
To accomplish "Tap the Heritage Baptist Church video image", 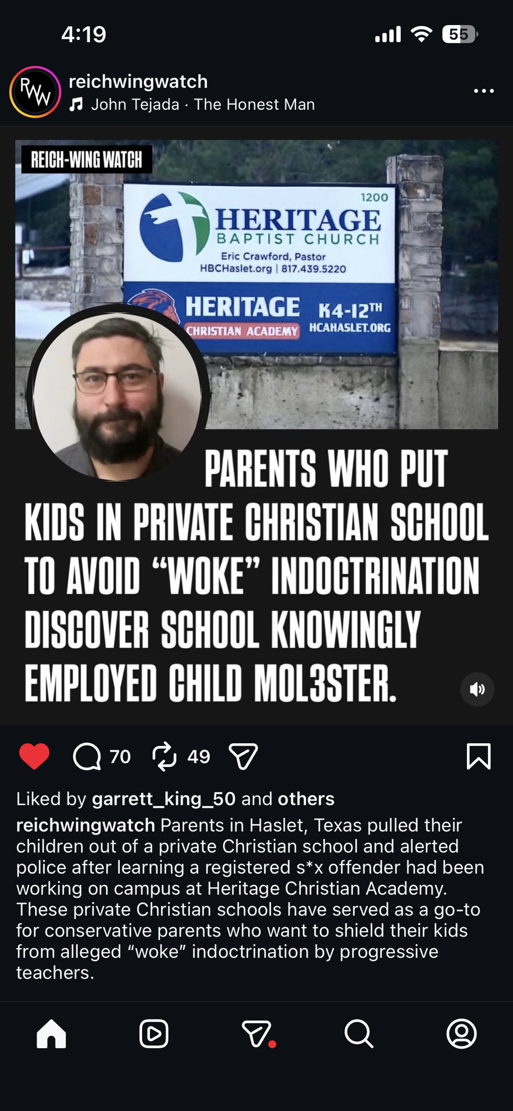I will coord(256,284).
